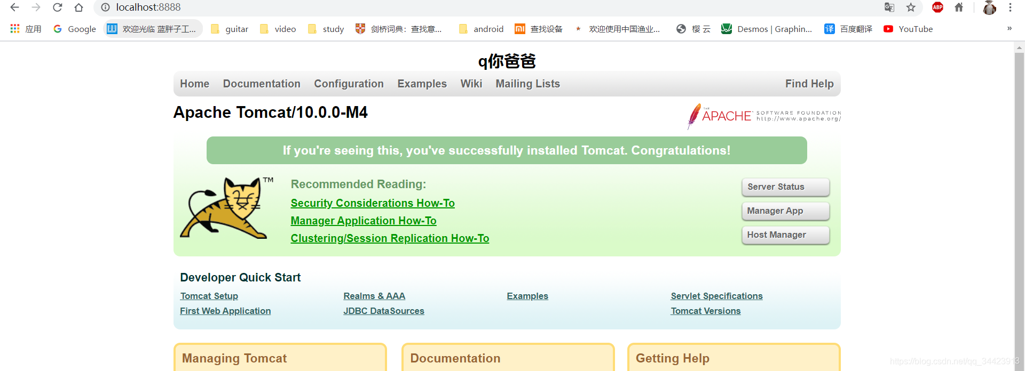Open Manager Application How-To link

pyautogui.click(x=364, y=221)
